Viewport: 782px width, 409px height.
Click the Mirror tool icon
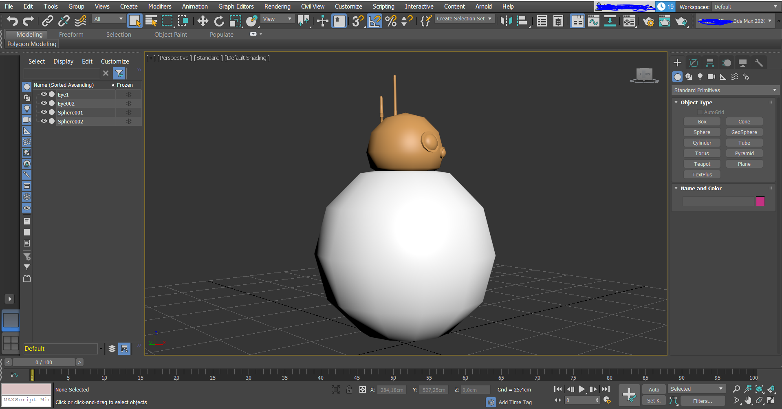(x=506, y=21)
